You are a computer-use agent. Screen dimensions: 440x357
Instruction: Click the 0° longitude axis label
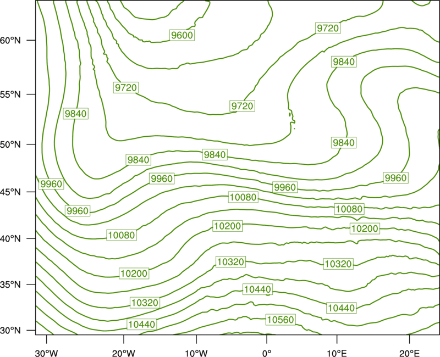267,353
